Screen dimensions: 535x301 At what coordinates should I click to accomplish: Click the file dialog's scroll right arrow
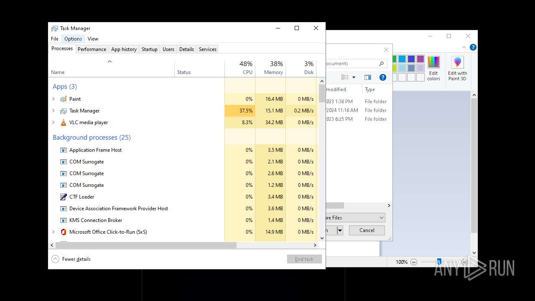389,206
